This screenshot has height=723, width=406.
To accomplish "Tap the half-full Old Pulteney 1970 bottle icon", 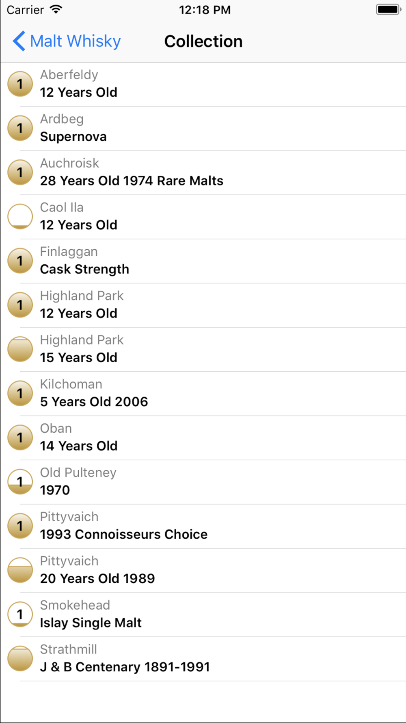I will coord(20,482).
